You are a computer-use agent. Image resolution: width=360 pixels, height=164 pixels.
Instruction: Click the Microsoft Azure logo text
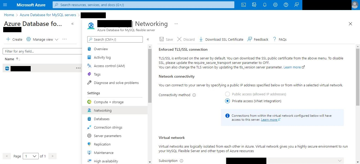pyautogui.click(x=31, y=5)
